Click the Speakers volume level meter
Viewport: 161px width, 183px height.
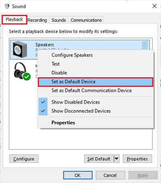(x=145, y=45)
